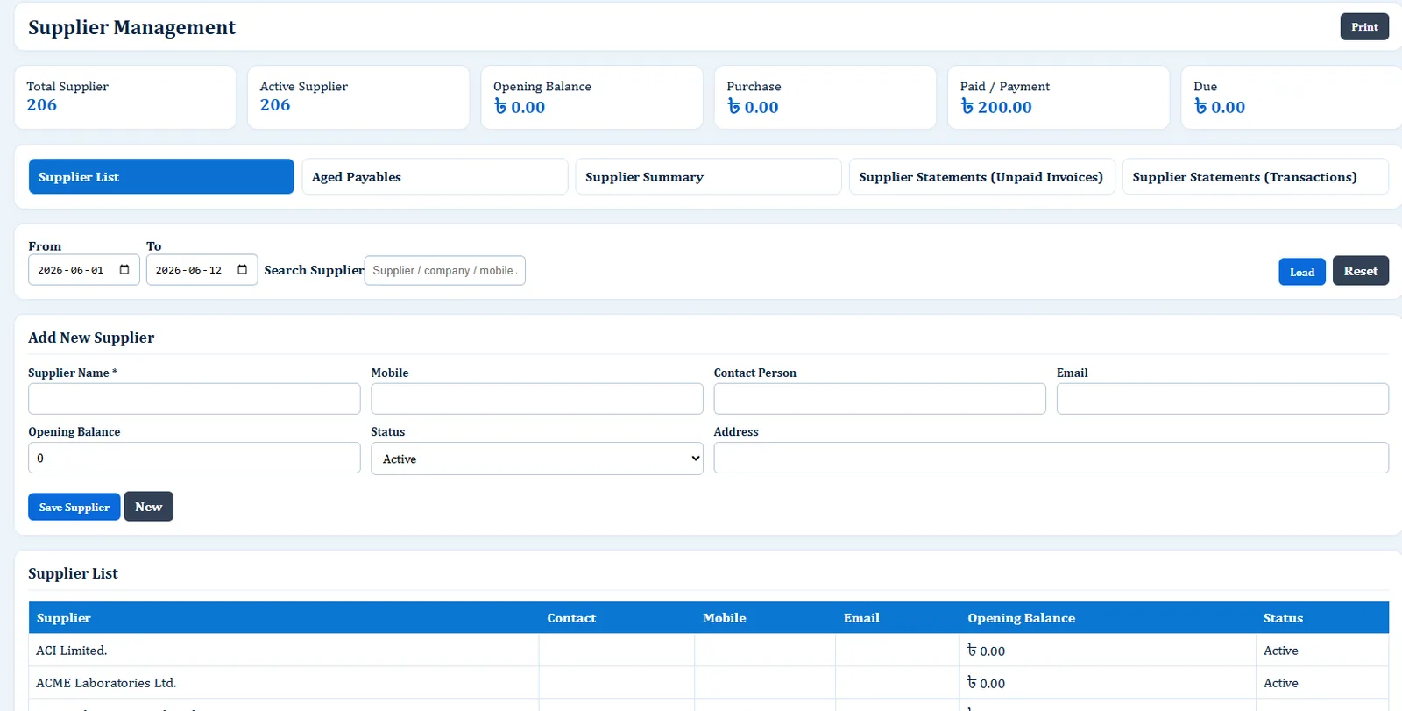Click the Contact column header
1402x711 pixels.
click(x=617, y=618)
